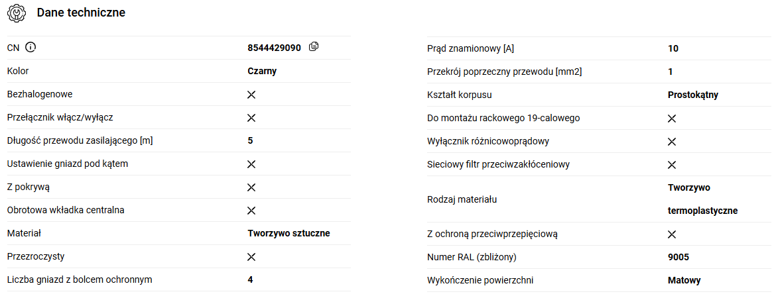Click the X icon for Bezhalogenowe
The image size is (772, 300).
251,95
